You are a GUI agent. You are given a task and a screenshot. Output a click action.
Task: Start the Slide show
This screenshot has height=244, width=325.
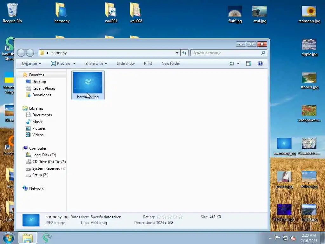click(126, 64)
